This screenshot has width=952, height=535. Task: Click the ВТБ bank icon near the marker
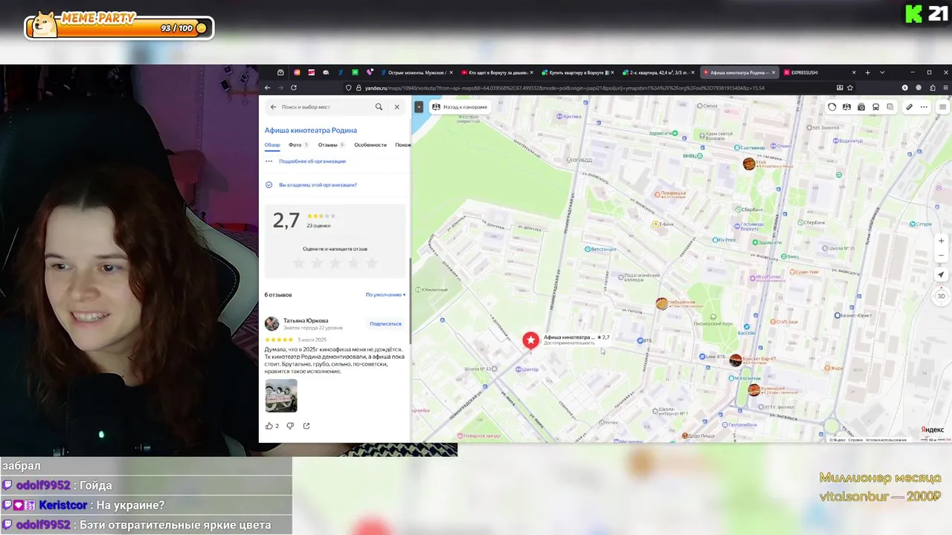[640, 341]
